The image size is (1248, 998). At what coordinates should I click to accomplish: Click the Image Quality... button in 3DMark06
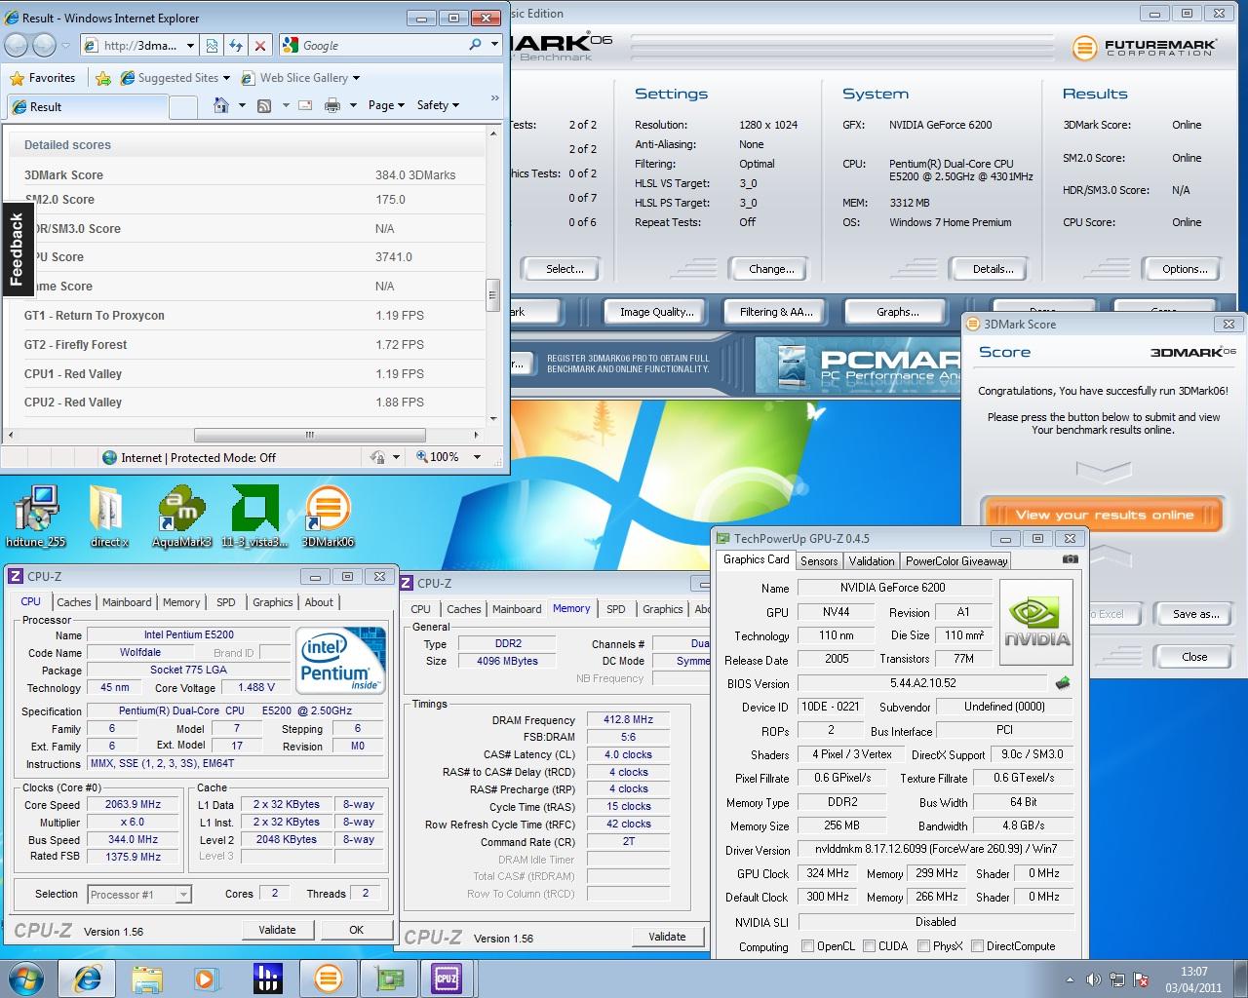point(656,312)
